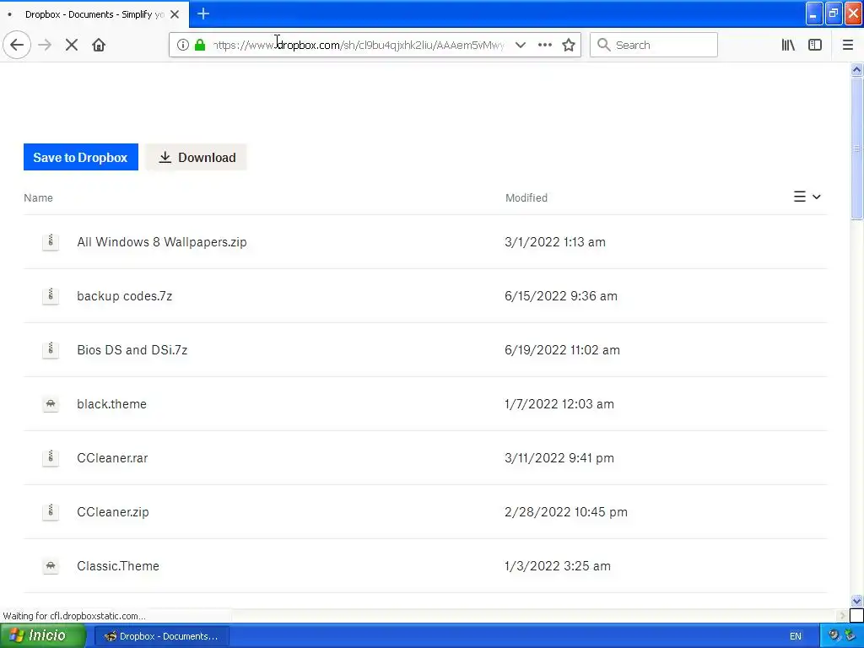864x648 pixels.
Task: Click archive icon for All Windows 8 Wallpapers.zip
Action: point(51,242)
